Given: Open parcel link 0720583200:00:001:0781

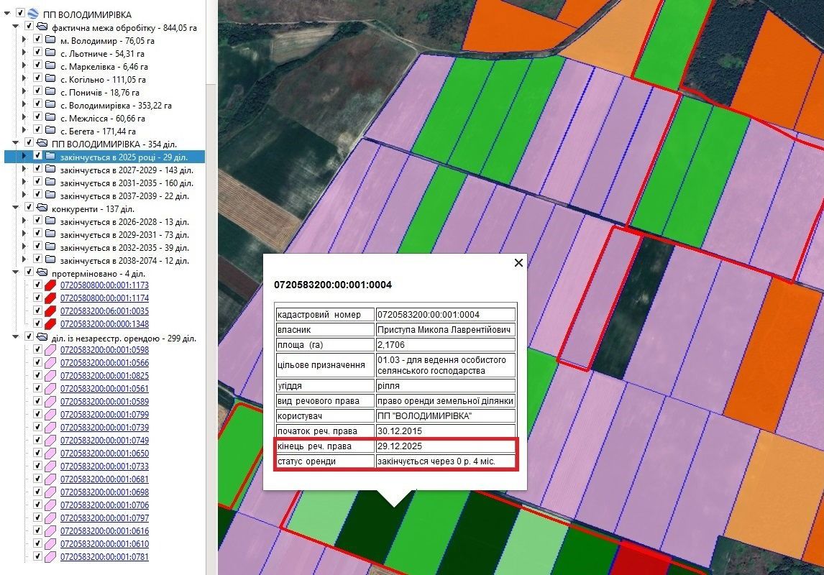Looking at the screenshot, I should pyautogui.click(x=104, y=557).
